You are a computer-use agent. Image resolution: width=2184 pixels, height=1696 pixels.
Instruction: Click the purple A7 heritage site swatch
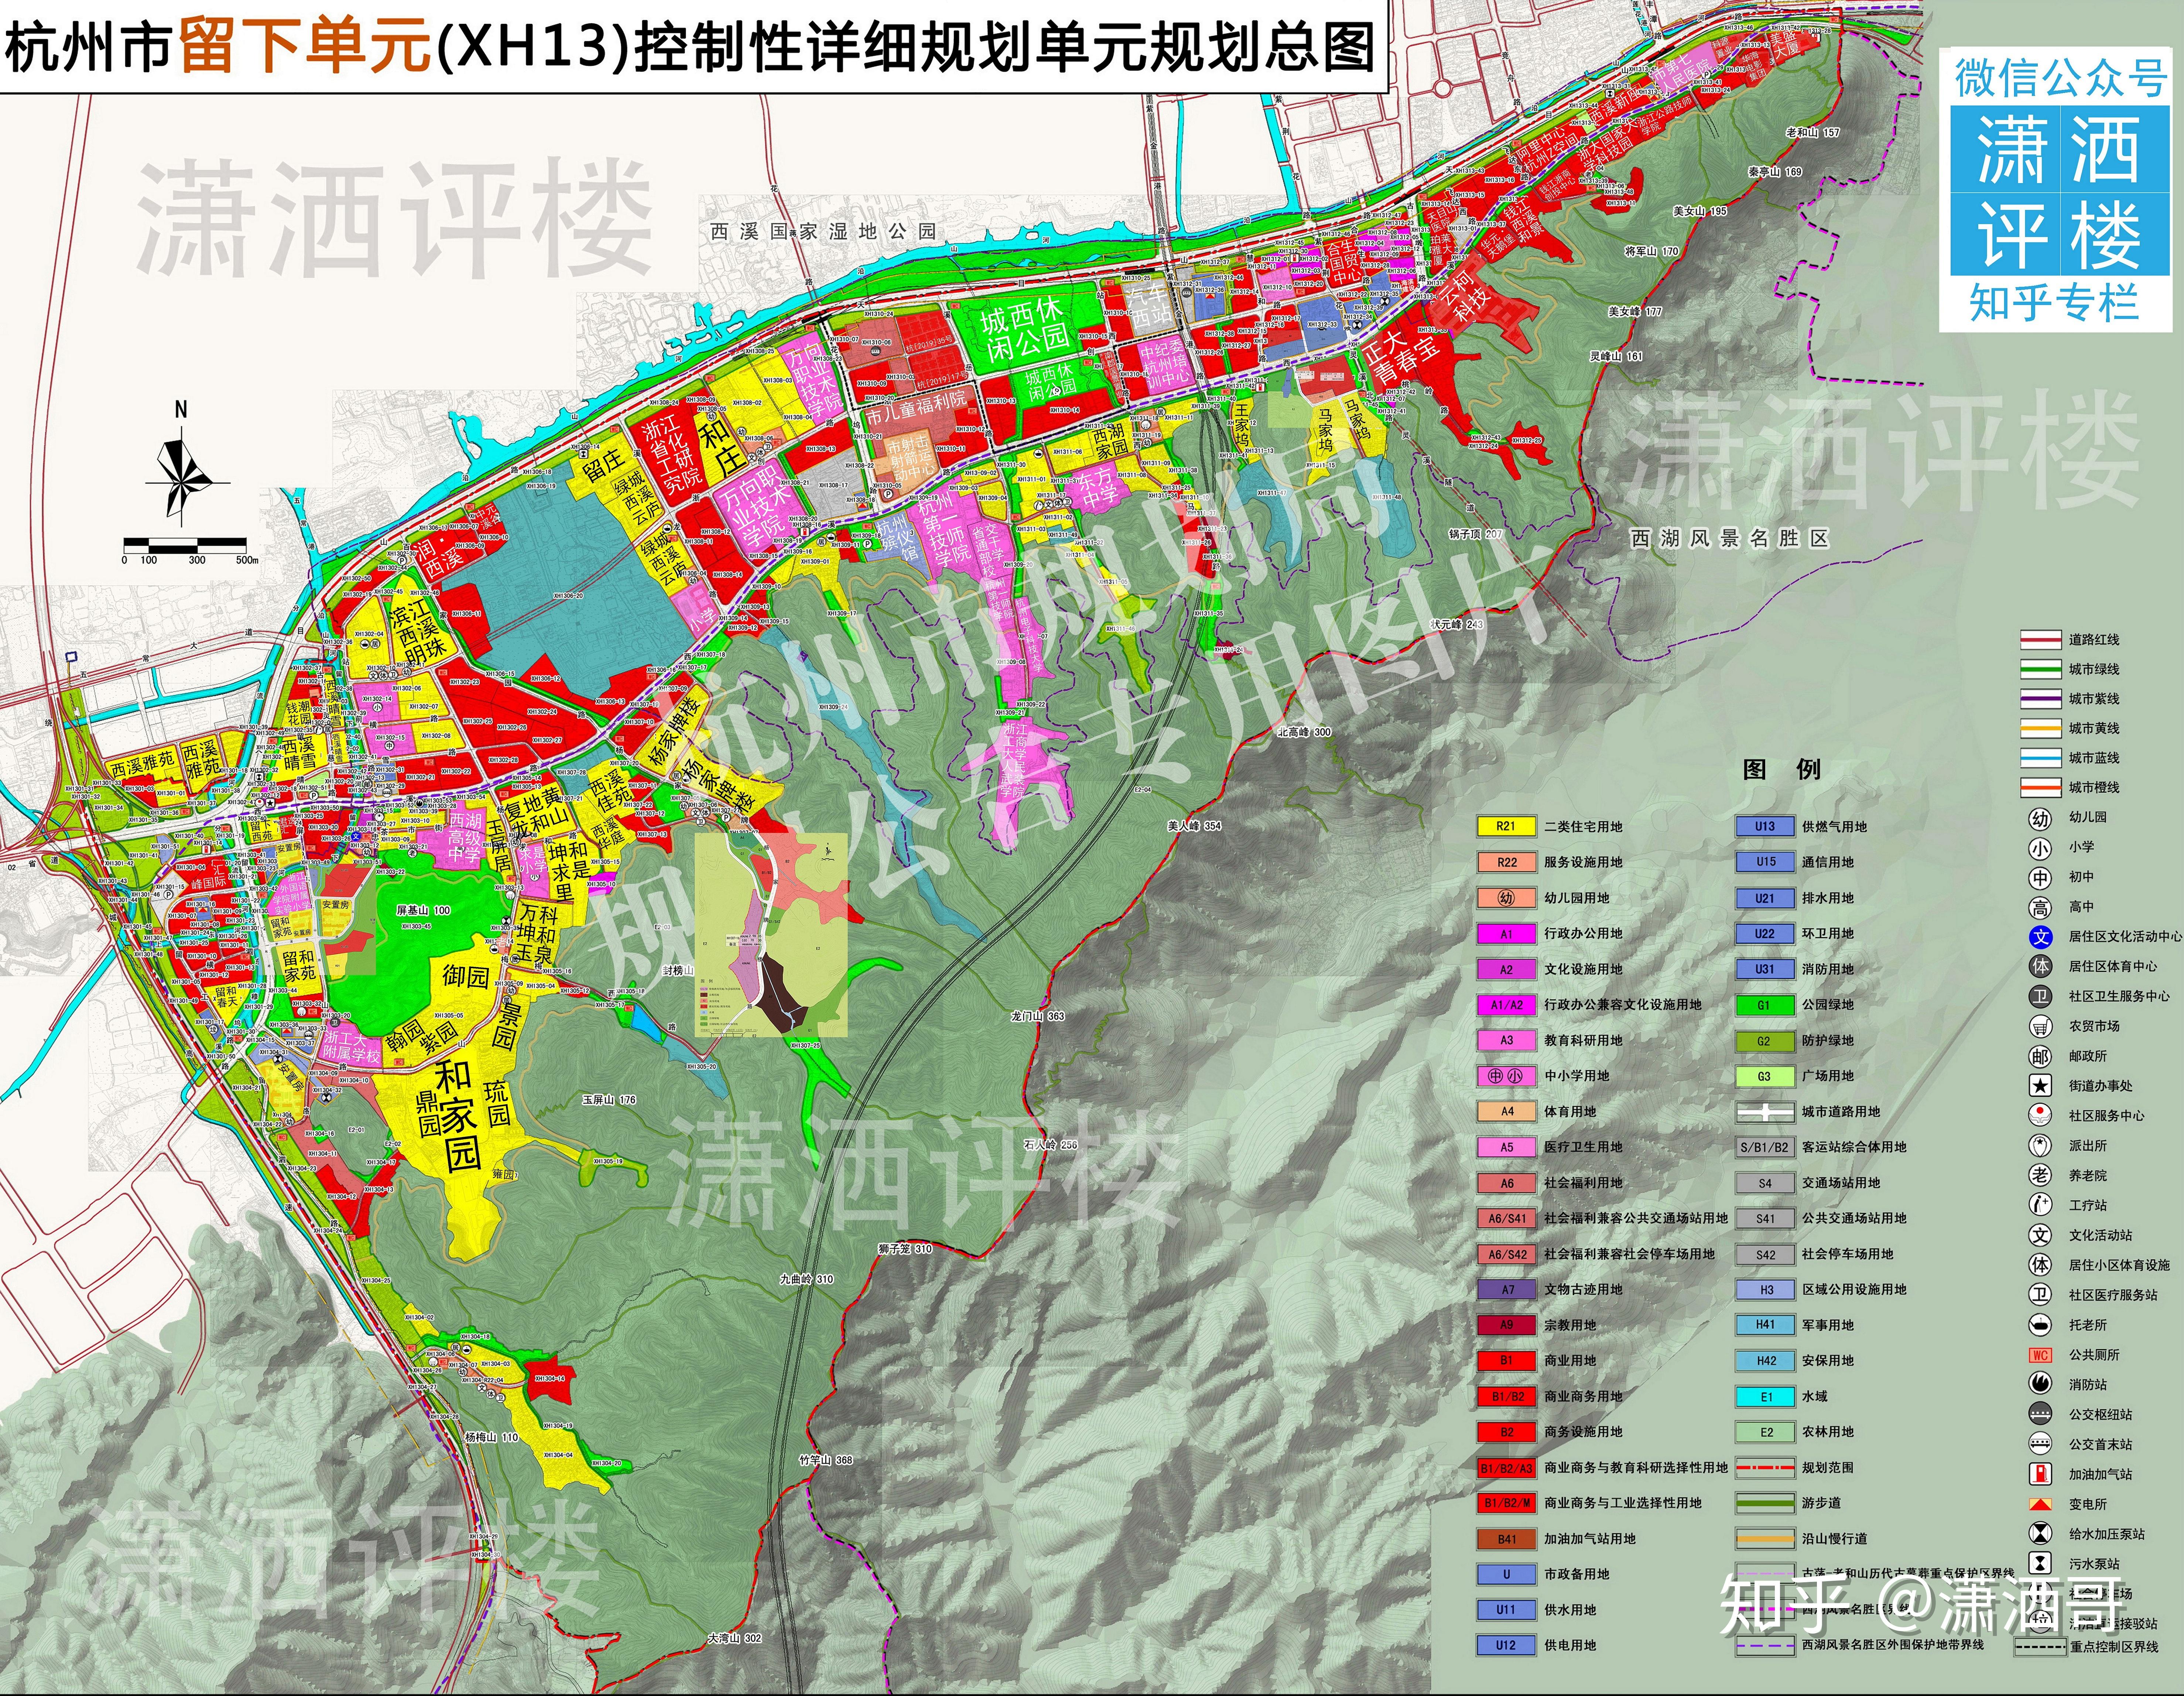pyautogui.click(x=1506, y=1290)
